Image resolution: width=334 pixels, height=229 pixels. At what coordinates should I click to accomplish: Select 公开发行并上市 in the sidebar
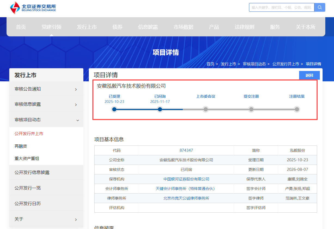point(29,134)
